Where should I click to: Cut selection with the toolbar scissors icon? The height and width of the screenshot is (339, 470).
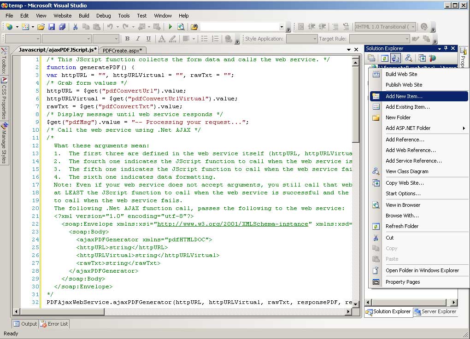75,27
